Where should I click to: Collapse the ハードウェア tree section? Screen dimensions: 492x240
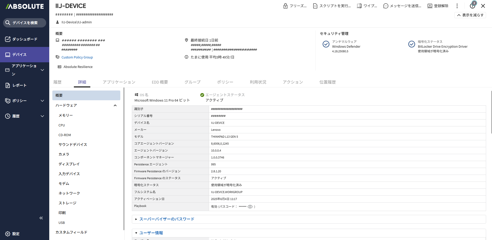(115, 105)
